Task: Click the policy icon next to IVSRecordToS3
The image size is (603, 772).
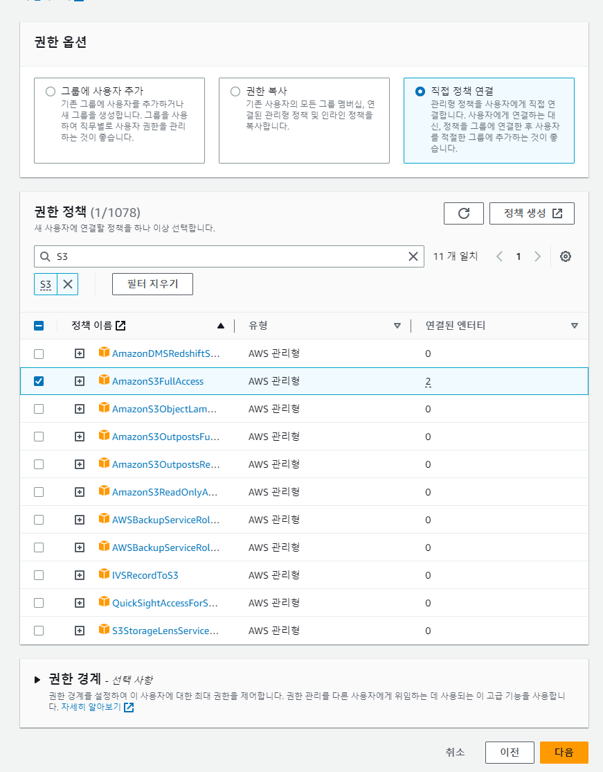Action: (104, 574)
